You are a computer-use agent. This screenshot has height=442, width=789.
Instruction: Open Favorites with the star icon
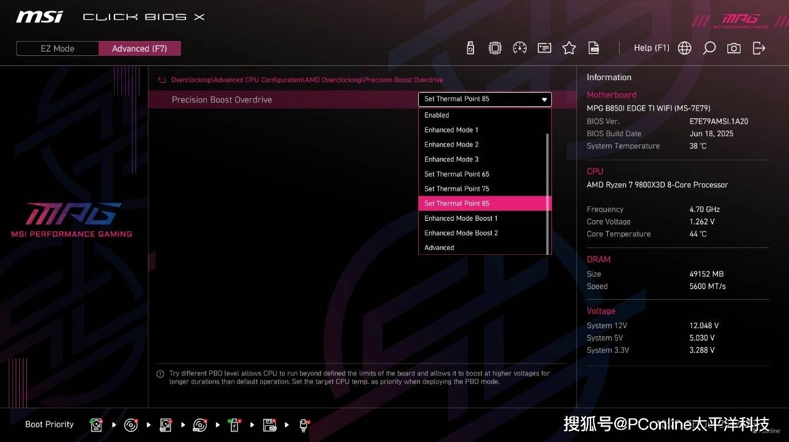coord(569,48)
